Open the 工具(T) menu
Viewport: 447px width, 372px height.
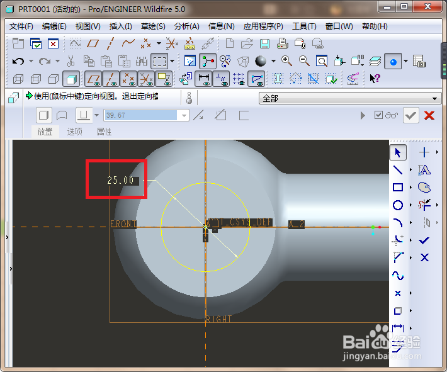point(304,26)
